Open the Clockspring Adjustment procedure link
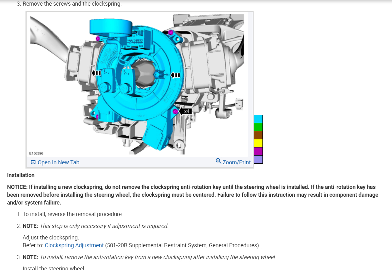 (74, 245)
